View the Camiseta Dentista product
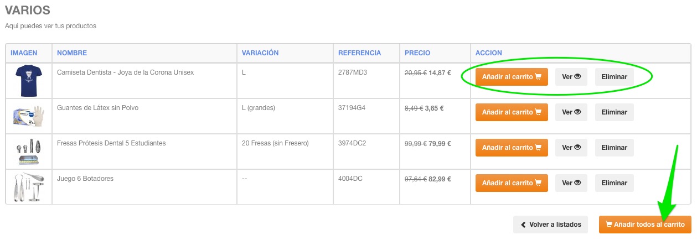This screenshot has height=245, width=697. coord(571,77)
